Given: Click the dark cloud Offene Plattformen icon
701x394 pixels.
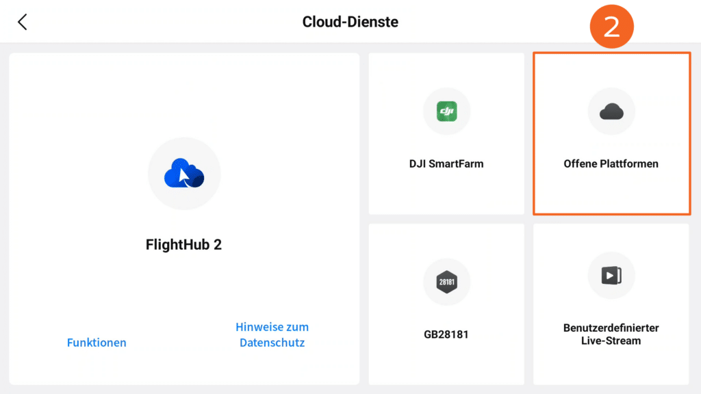Looking at the screenshot, I should tap(611, 111).
